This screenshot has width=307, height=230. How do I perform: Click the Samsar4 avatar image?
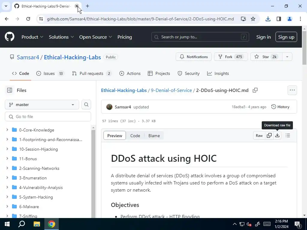(x=109, y=107)
